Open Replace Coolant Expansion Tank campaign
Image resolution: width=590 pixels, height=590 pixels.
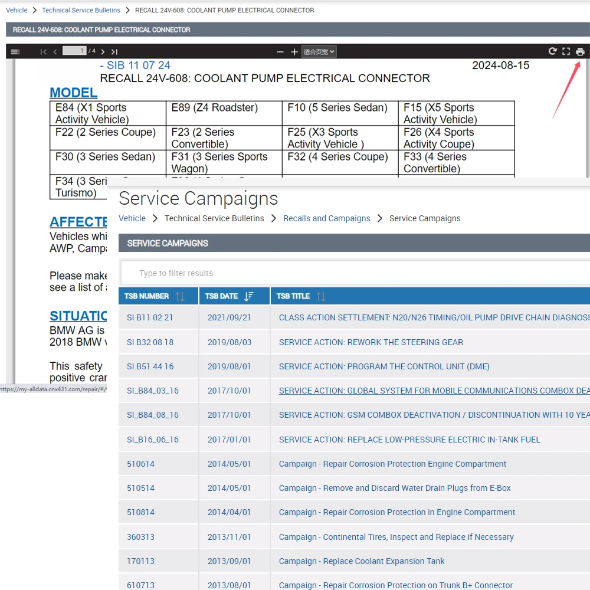click(362, 561)
